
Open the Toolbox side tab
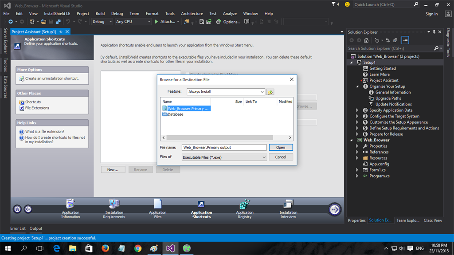tap(5, 65)
